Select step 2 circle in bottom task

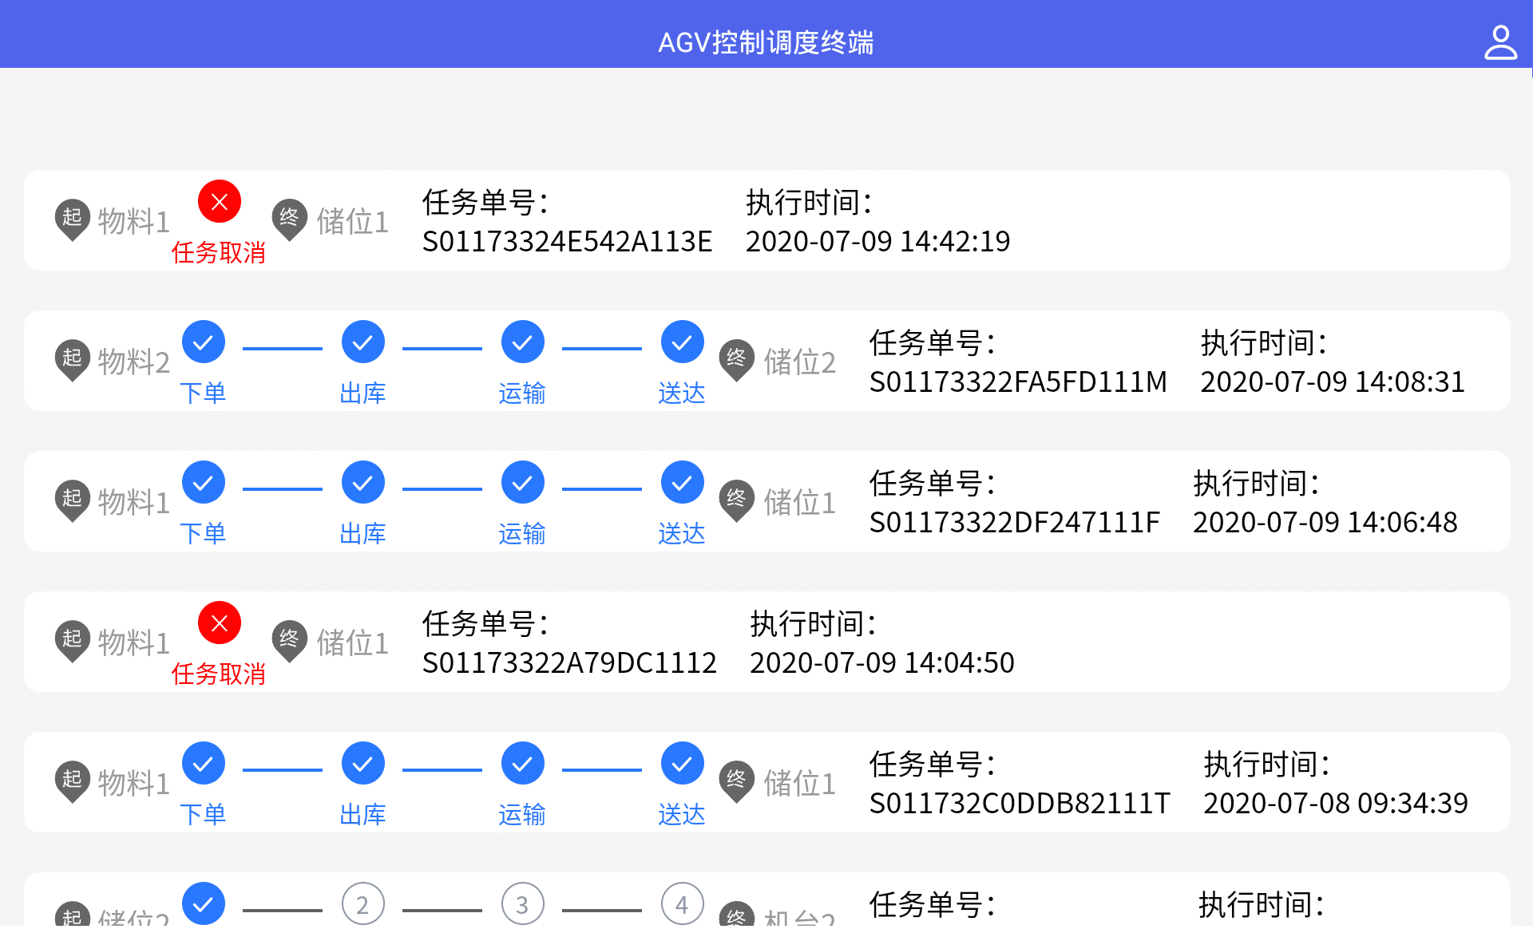(x=363, y=904)
